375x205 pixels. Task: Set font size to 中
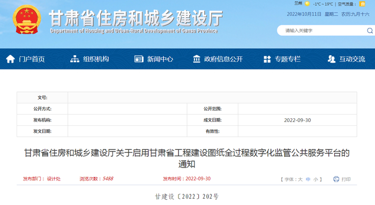click(x=308, y=179)
